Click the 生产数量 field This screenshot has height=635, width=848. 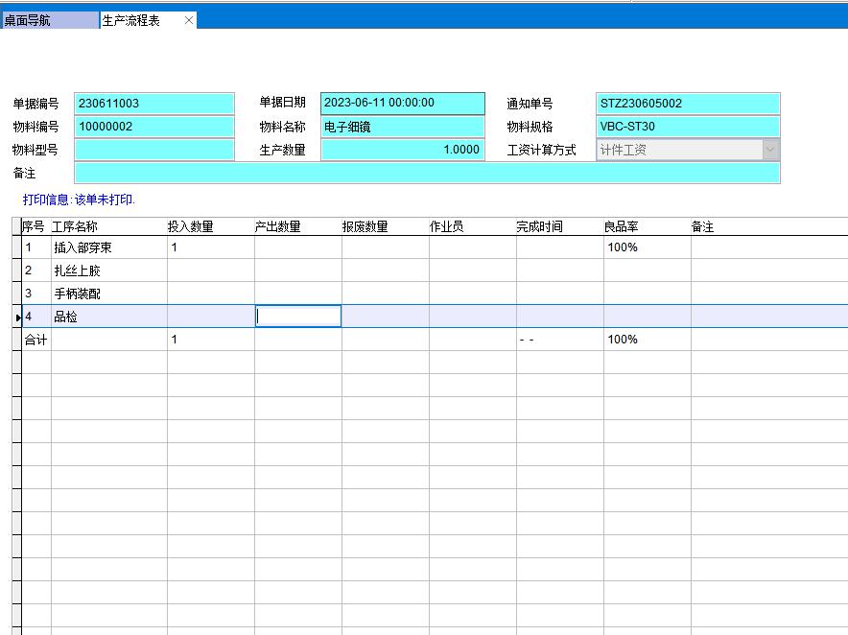click(x=403, y=150)
